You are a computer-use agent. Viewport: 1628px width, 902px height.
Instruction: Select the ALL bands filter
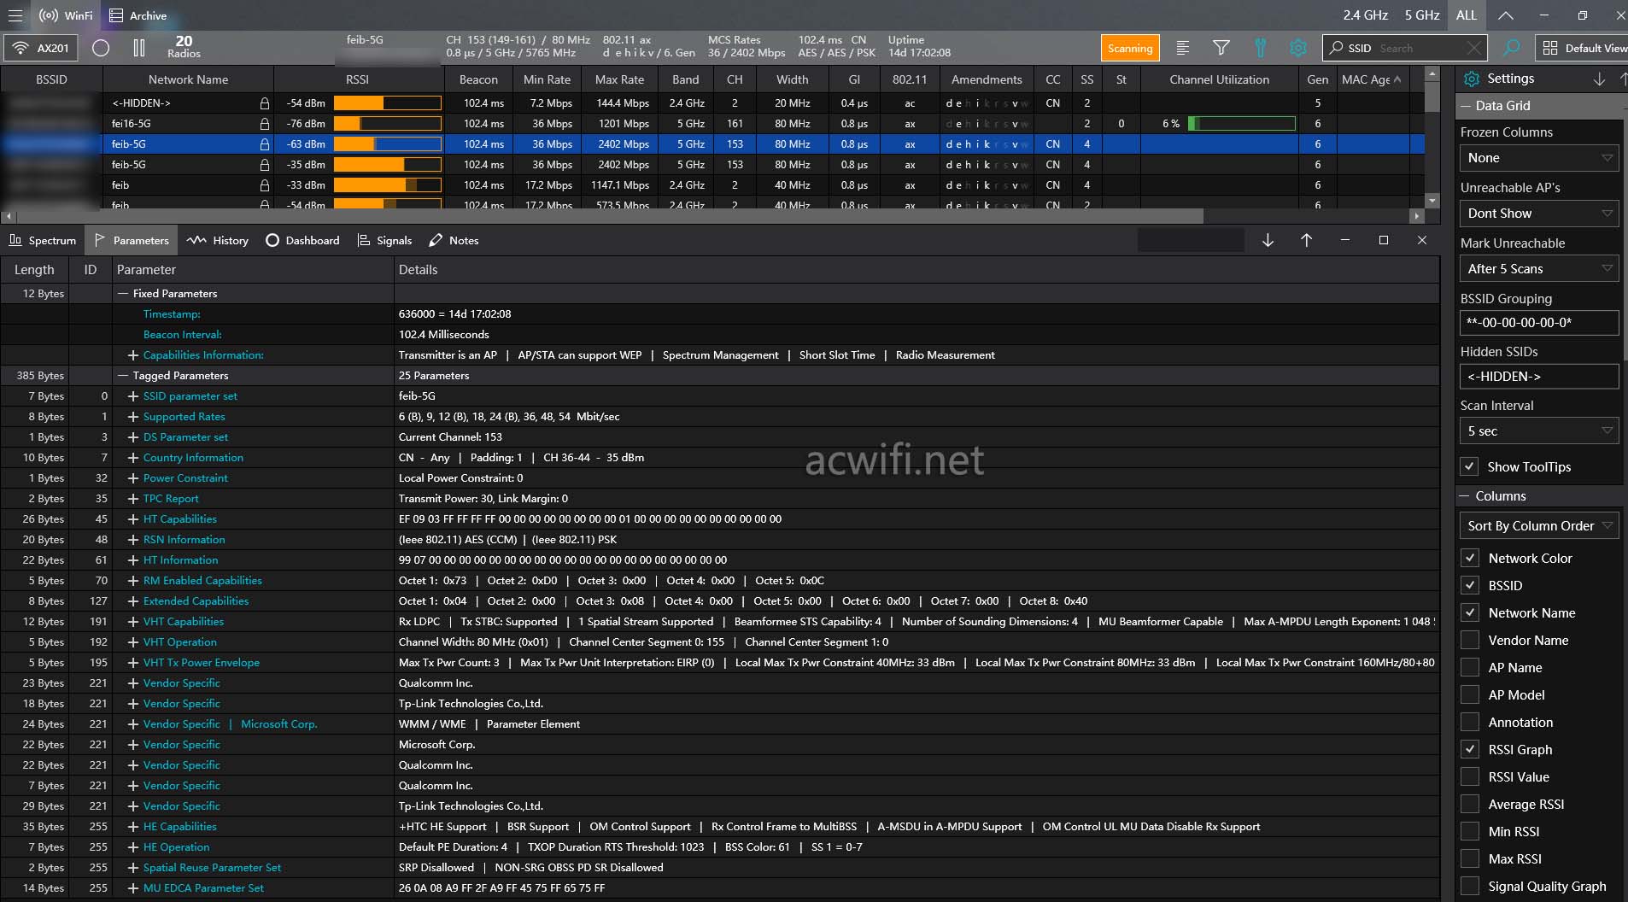coord(1467,15)
